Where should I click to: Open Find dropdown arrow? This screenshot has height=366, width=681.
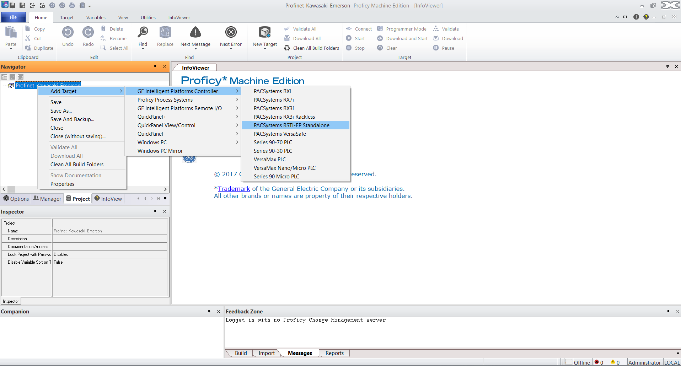tap(143, 49)
